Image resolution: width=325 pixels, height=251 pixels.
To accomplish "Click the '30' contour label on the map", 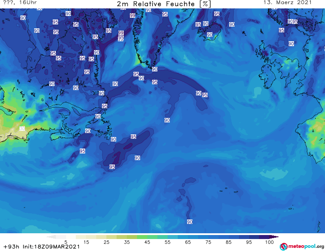I will pyautogui.click(x=22, y=129).
